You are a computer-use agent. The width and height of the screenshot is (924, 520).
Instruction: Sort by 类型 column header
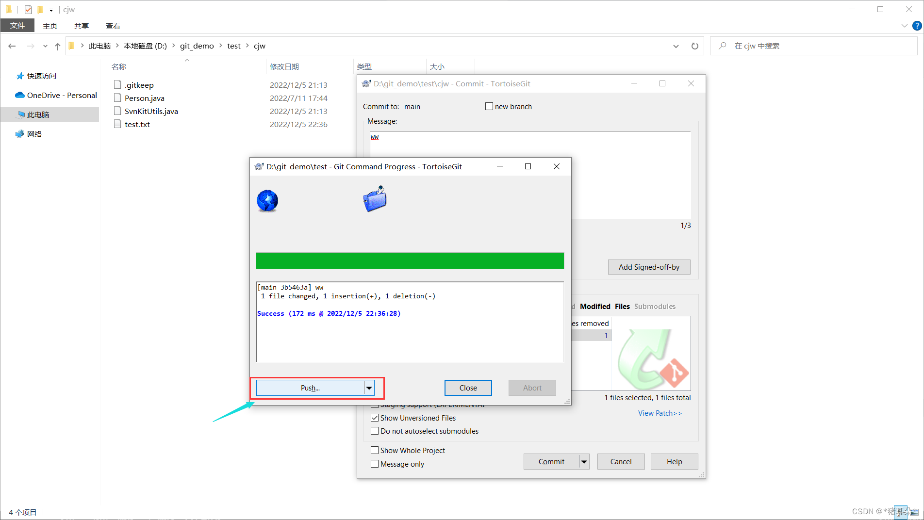[364, 66]
